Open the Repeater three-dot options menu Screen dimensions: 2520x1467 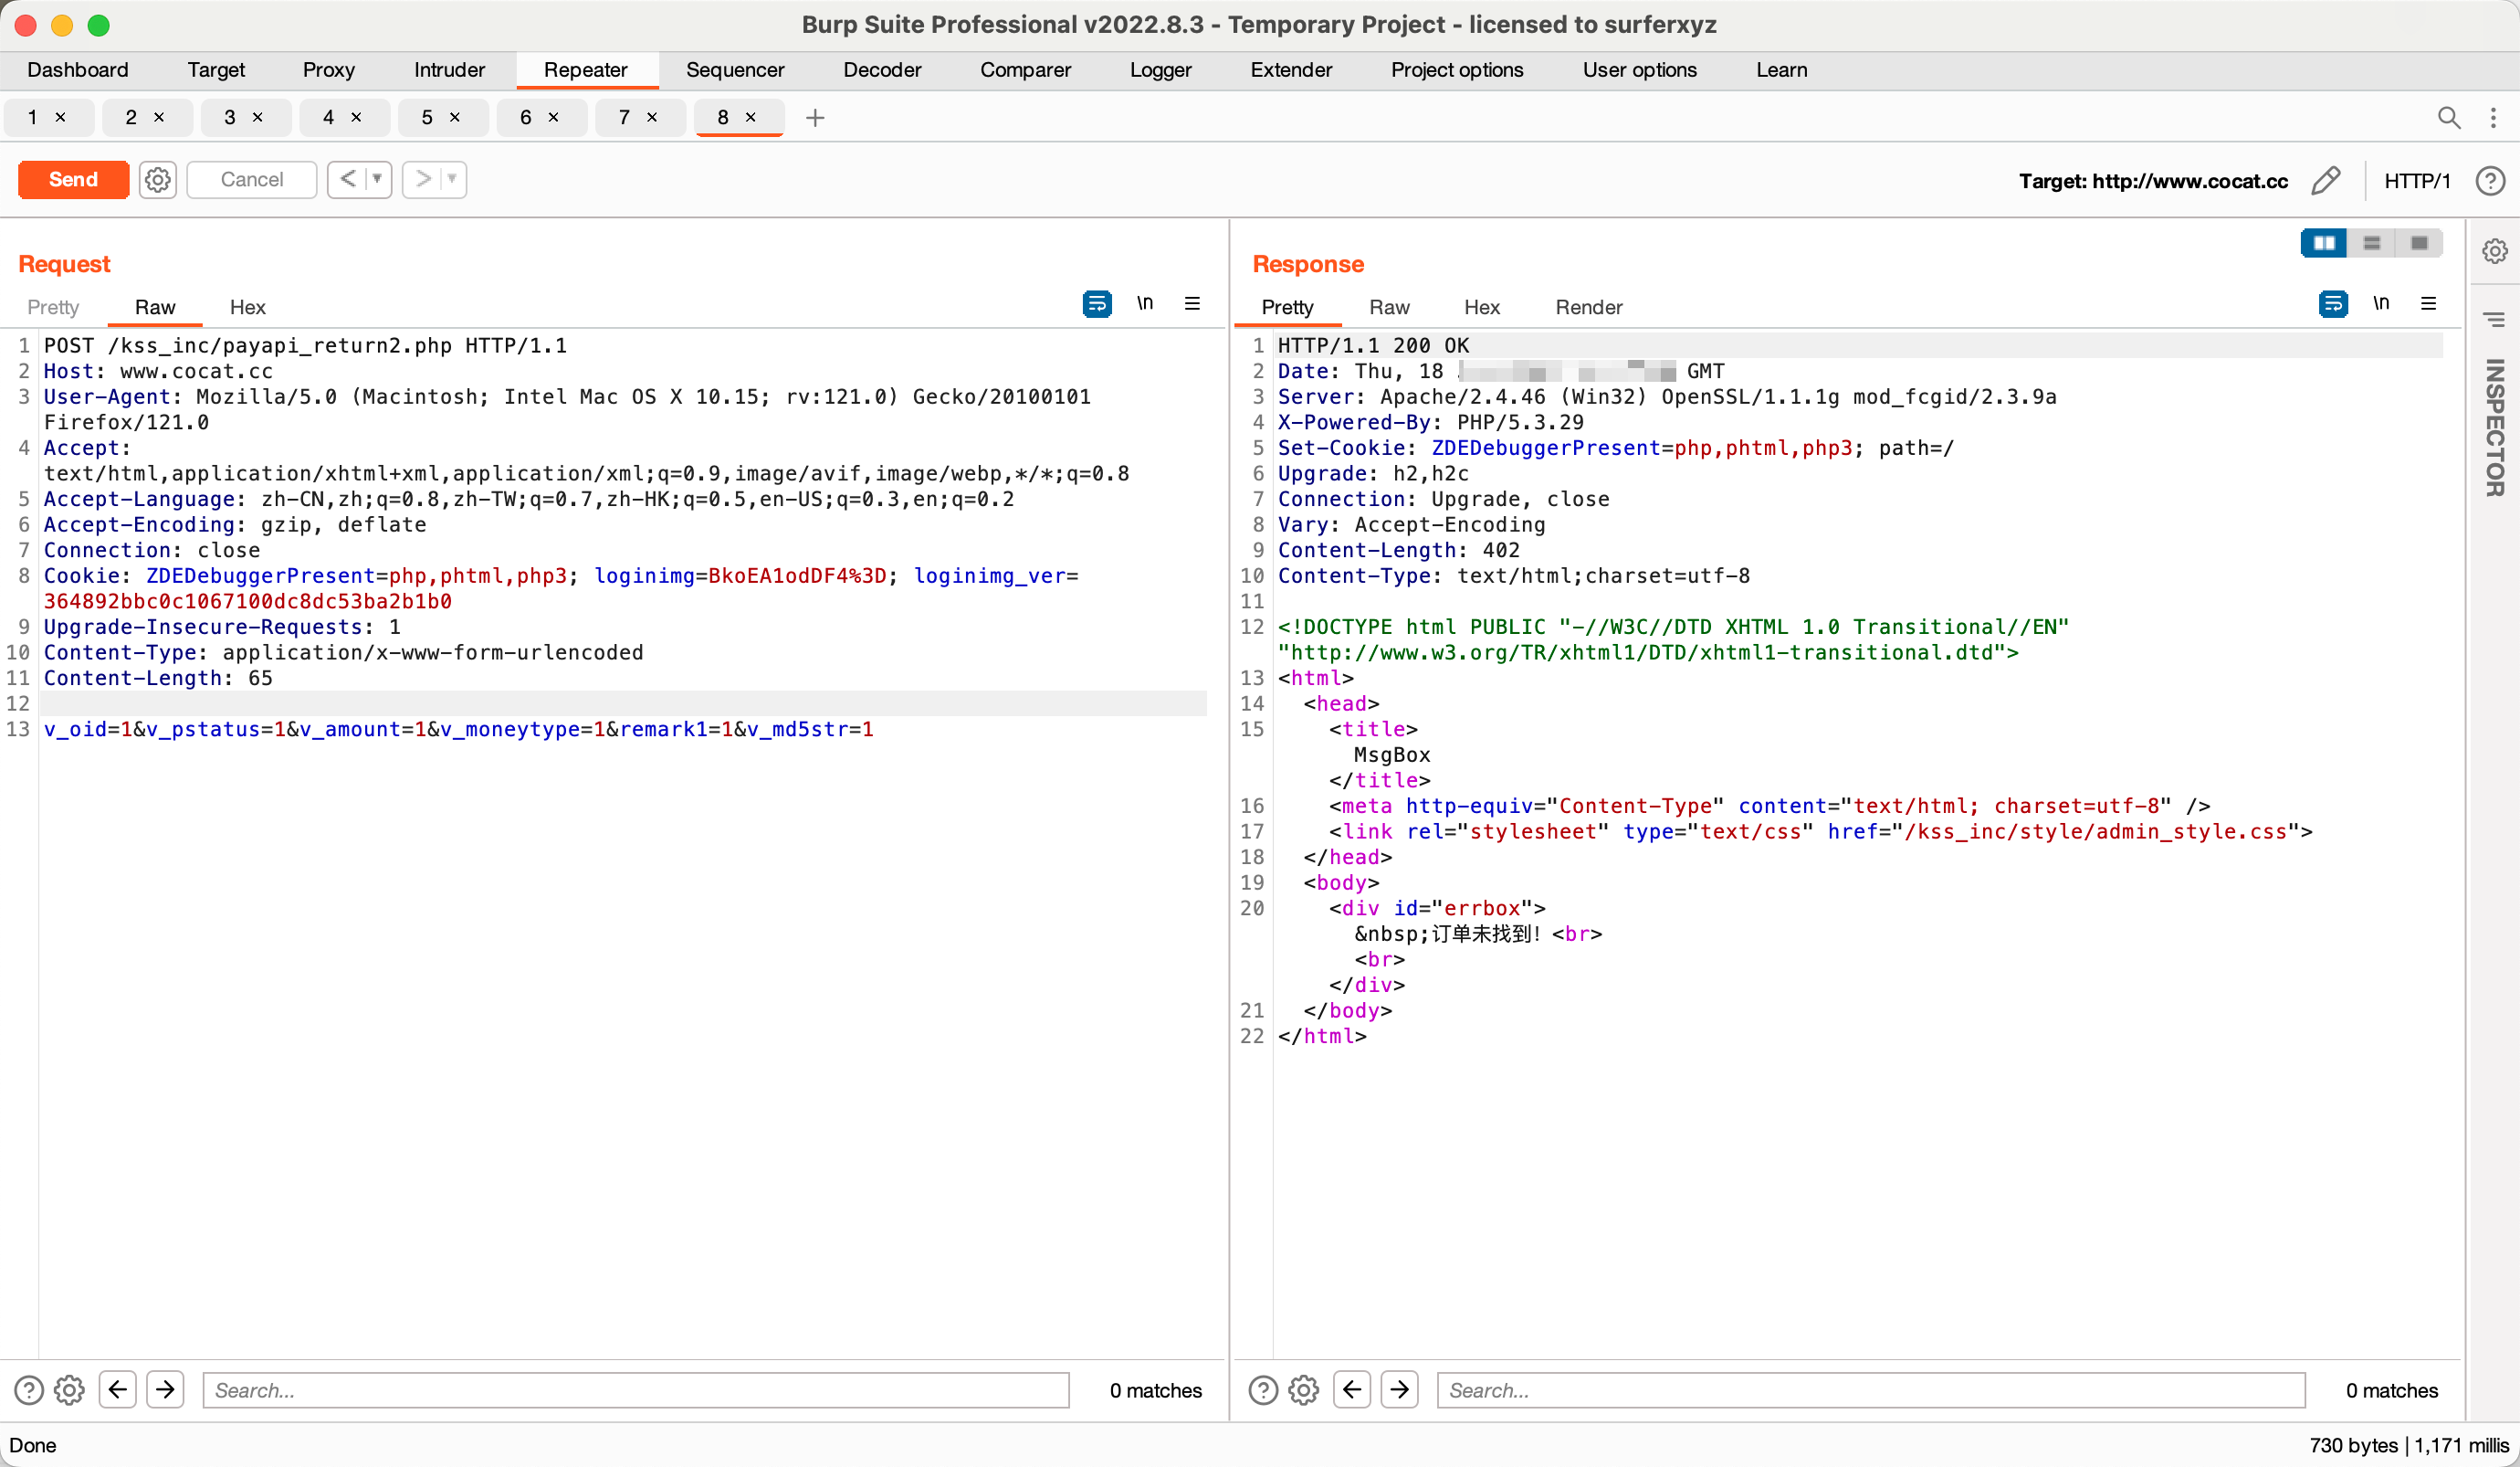point(2493,118)
